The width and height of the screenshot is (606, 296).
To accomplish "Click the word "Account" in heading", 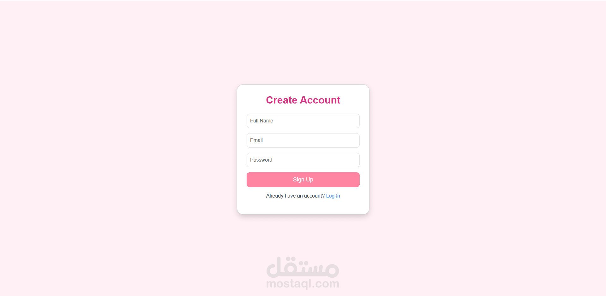I will (320, 100).
